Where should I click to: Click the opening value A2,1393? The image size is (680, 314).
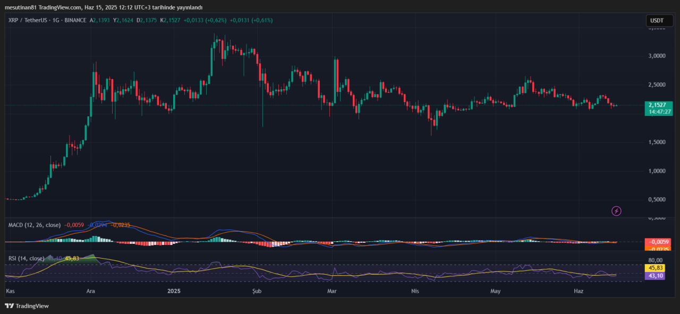pos(100,20)
